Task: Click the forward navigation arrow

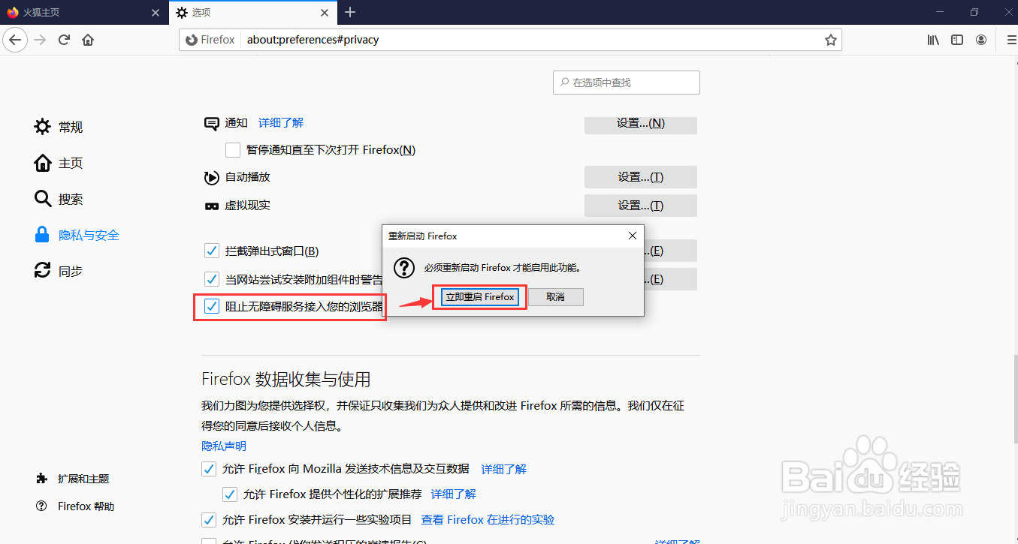Action: click(x=40, y=40)
